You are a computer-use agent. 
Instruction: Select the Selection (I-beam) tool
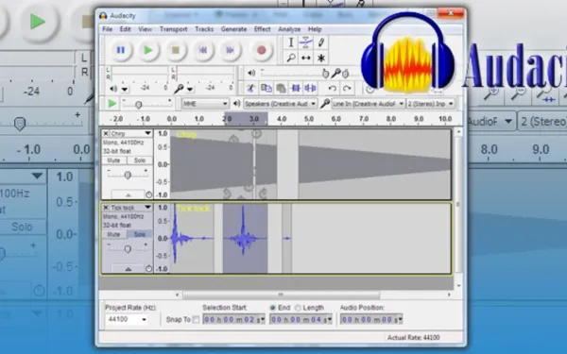click(291, 42)
